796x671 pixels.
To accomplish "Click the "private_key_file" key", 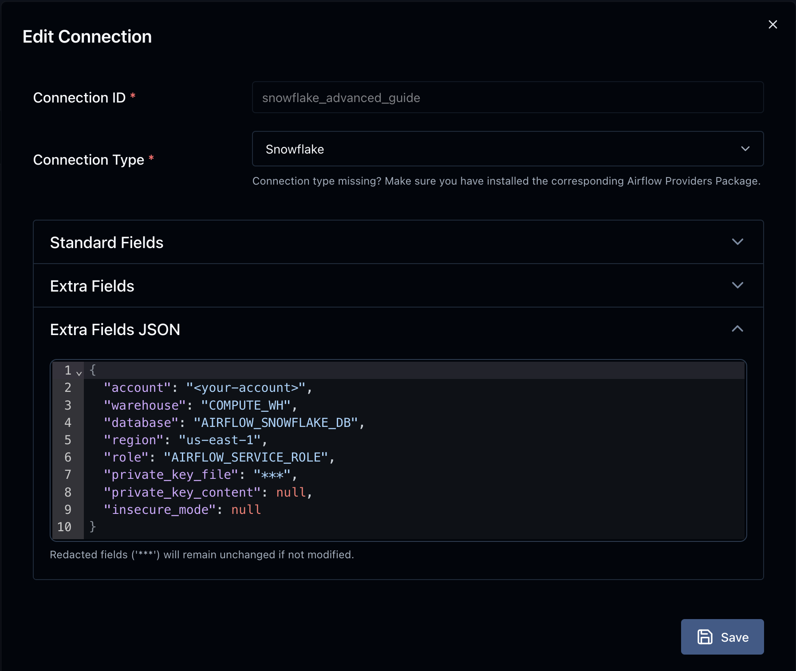I will point(171,475).
